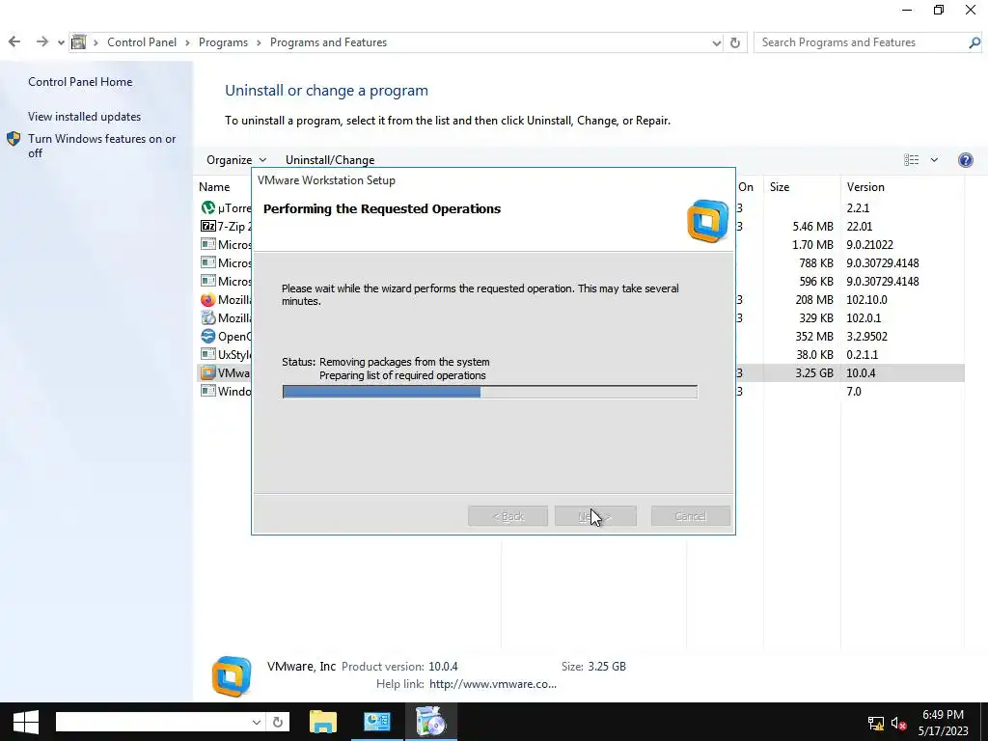Select version 0.2.1.1 cell
Image resolution: width=988 pixels, height=741 pixels.
pyautogui.click(x=862, y=355)
